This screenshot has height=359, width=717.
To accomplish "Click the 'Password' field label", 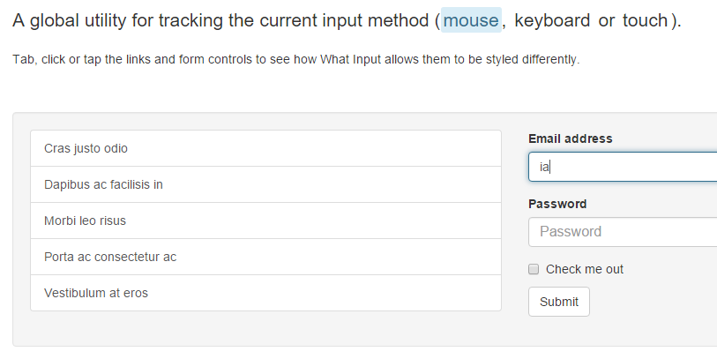I will [x=557, y=204].
